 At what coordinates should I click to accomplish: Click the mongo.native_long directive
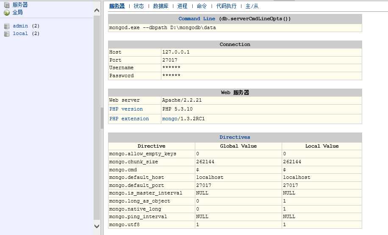pyautogui.click(x=135, y=209)
